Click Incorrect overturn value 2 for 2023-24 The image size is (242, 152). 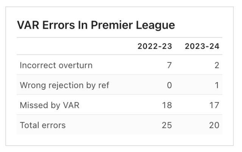(x=217, y=65)
